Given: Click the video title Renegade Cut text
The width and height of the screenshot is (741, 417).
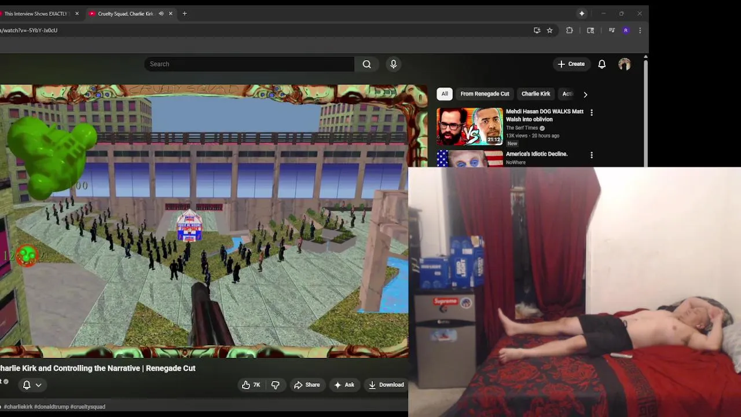Looking at the screenshot, I should pyautogui.click(x=171, y=368).
